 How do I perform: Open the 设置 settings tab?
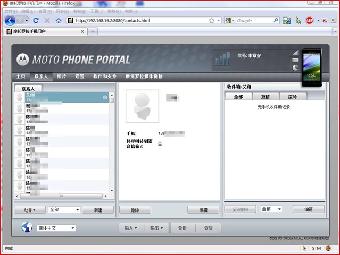[80, 76]
